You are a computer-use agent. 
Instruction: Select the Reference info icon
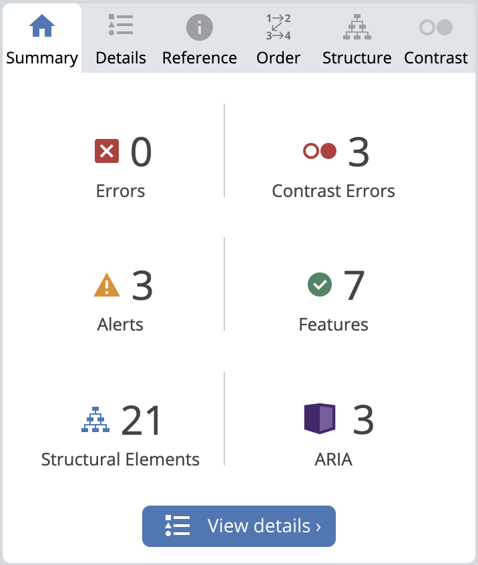[x=200, y=27]
